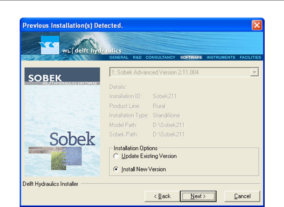Click the Delft Hydraulics Installer label

point(50,184)
